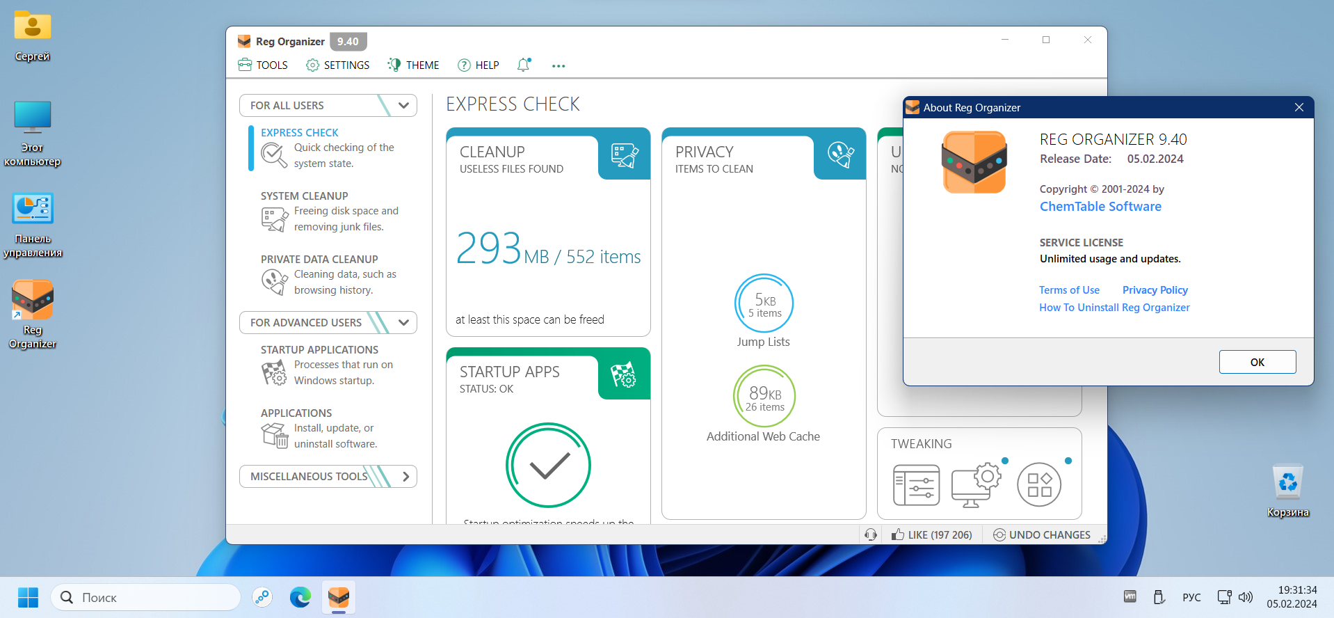Click the PRIVACY card title
Viewport: 1334px width, 618px height.
704,152
